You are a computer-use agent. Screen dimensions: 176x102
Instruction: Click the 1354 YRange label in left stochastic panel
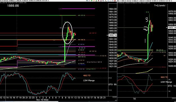(89, 80)
